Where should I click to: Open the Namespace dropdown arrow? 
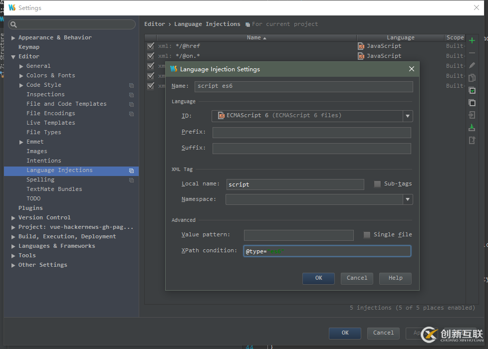click(x=407, y=199)
